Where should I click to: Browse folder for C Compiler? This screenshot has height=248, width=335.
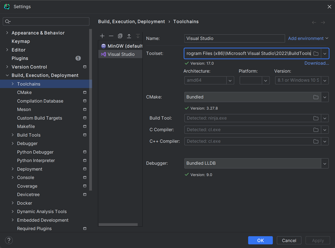pos(316,130)
